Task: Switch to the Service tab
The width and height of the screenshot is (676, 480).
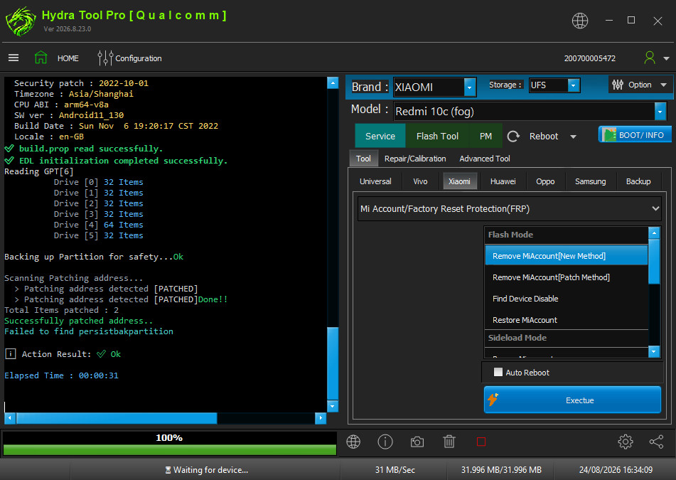Action: click(380, 136)
